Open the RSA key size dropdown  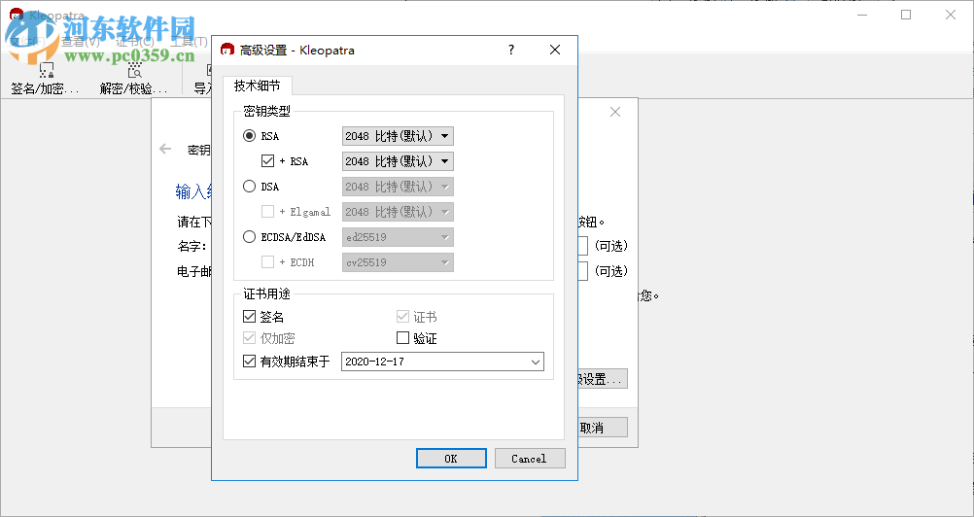398,135
